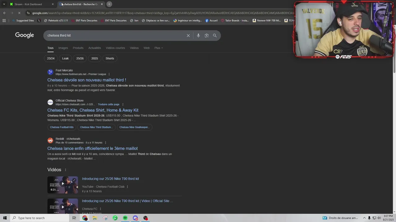This screenshot has width=396, height=222.
Task: Select the Images search tab
Action: (x=63, y=48)
